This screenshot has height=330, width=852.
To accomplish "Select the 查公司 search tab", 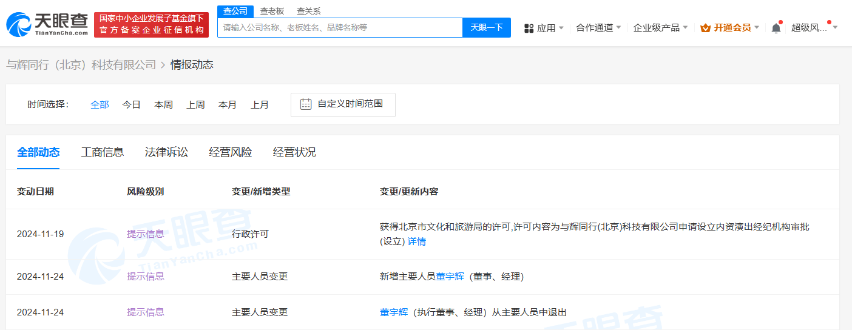I will click(x=235, y=11).
